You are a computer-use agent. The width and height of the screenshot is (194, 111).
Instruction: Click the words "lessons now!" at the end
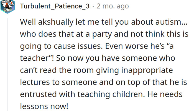[40, 106]
